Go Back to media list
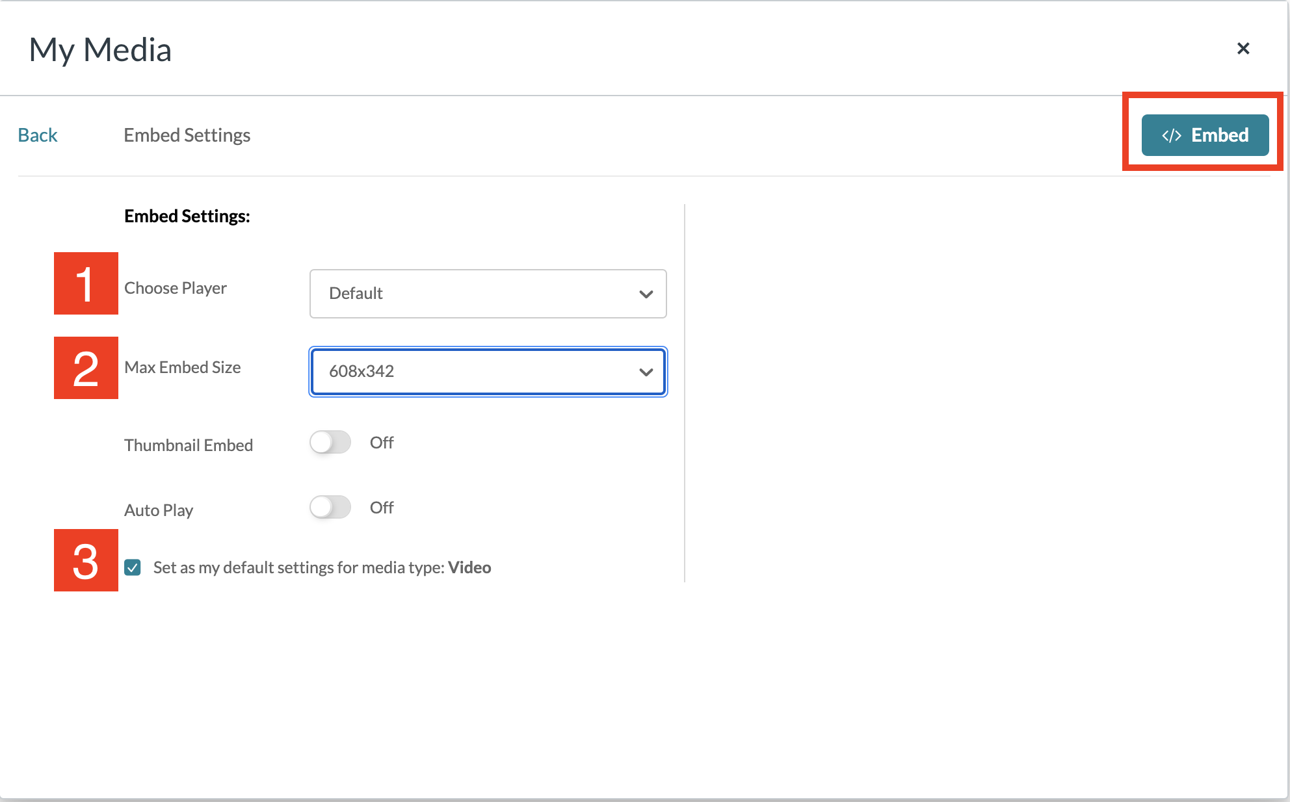 coord(38,135)
